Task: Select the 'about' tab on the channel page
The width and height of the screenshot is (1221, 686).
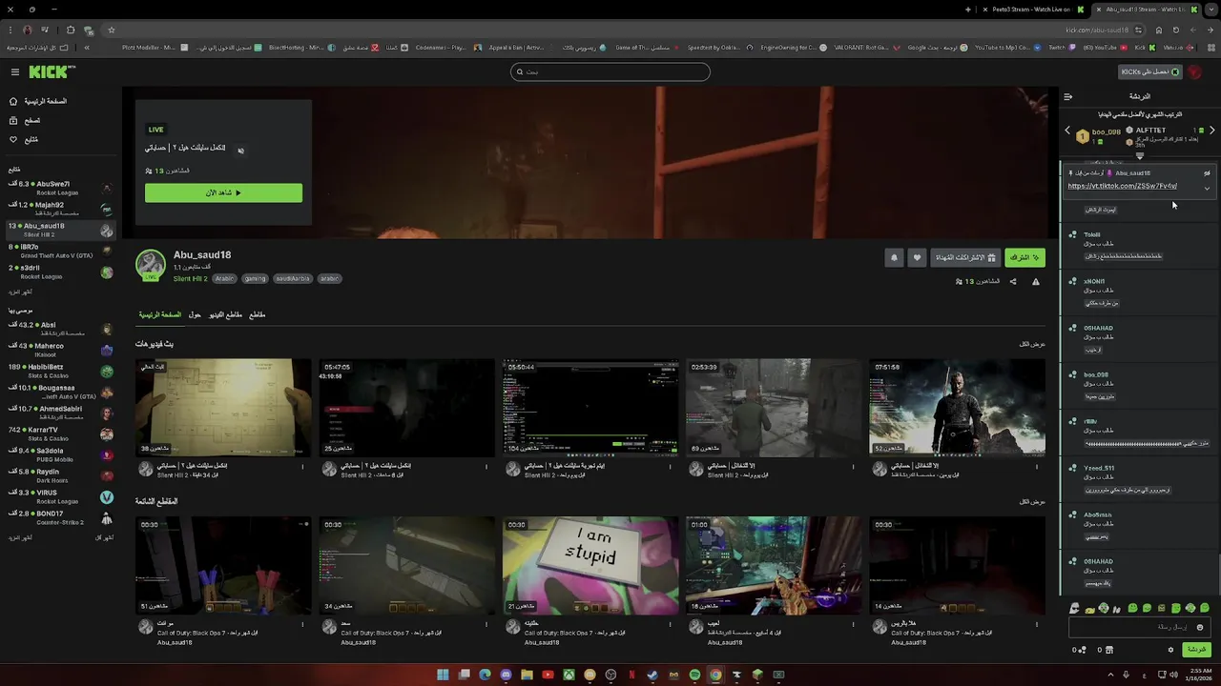Action: tap(195, 314)
